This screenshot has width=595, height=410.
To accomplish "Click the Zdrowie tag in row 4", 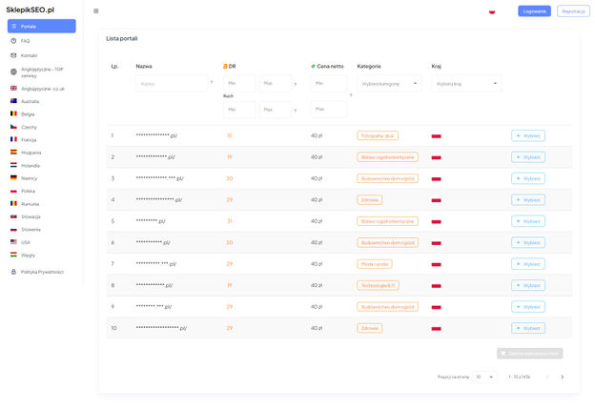I will coord(370,200).
